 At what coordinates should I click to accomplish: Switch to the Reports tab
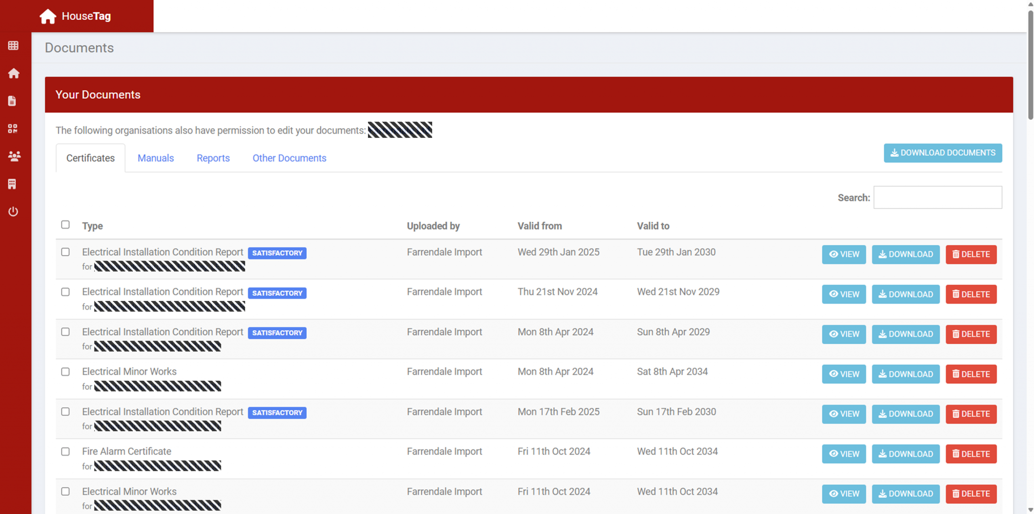coord(213,158)
